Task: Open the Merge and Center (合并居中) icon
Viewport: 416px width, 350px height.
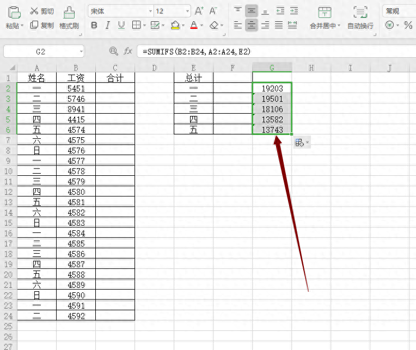Action: tap(325, 13)
